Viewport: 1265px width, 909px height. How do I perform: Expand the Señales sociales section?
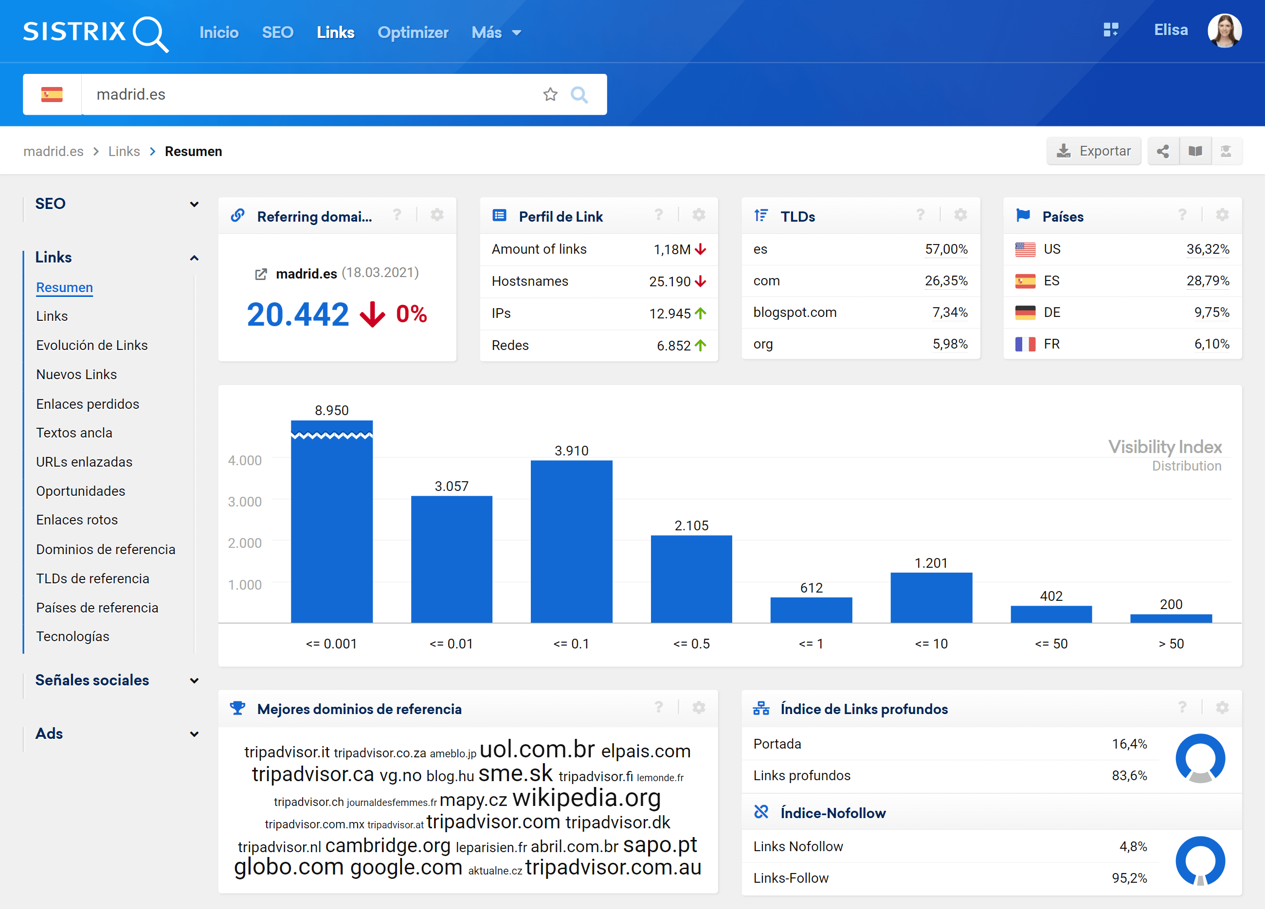coord(194,681)
